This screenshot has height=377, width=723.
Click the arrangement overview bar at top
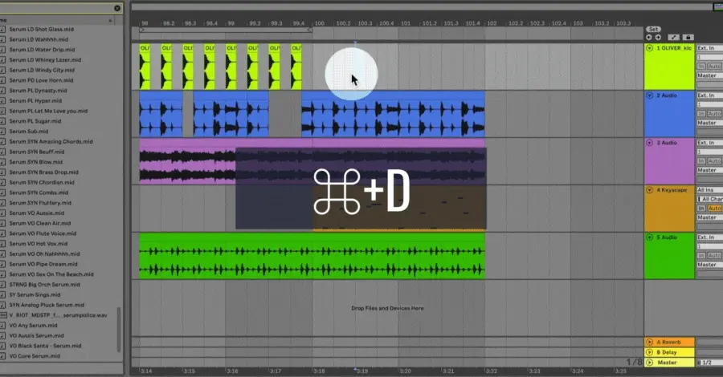(x=422, y=7)
